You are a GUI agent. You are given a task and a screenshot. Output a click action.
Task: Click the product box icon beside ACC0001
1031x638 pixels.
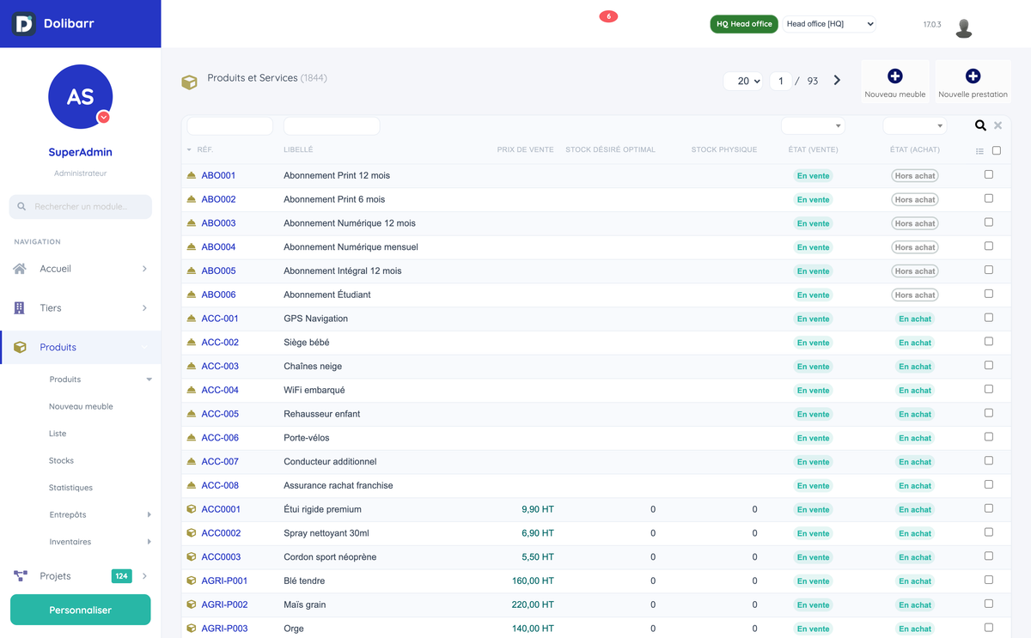[192, 509]
